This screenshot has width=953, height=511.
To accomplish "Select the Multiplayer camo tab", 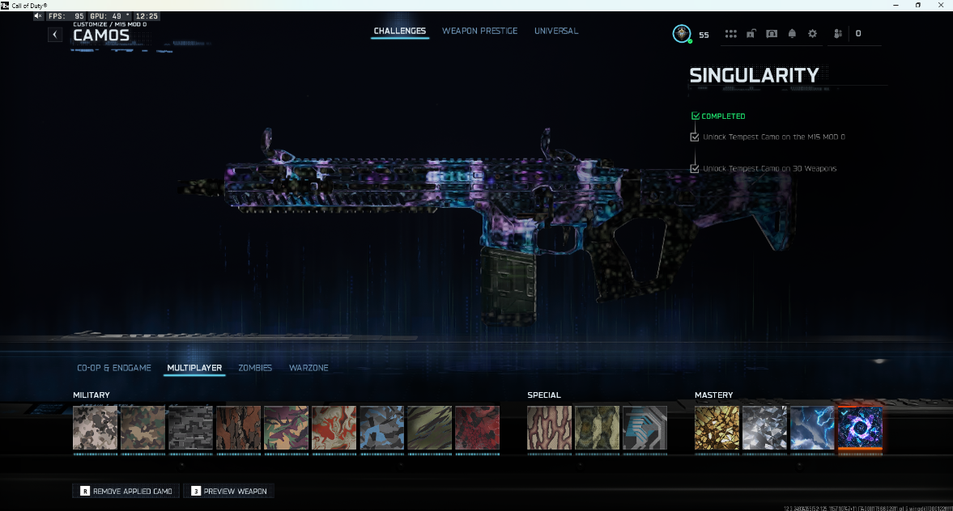I will [194, 368].
